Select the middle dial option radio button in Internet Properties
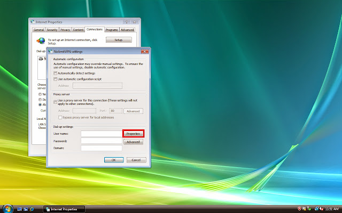This screenshot has width=342, height=213. point(40,100)
